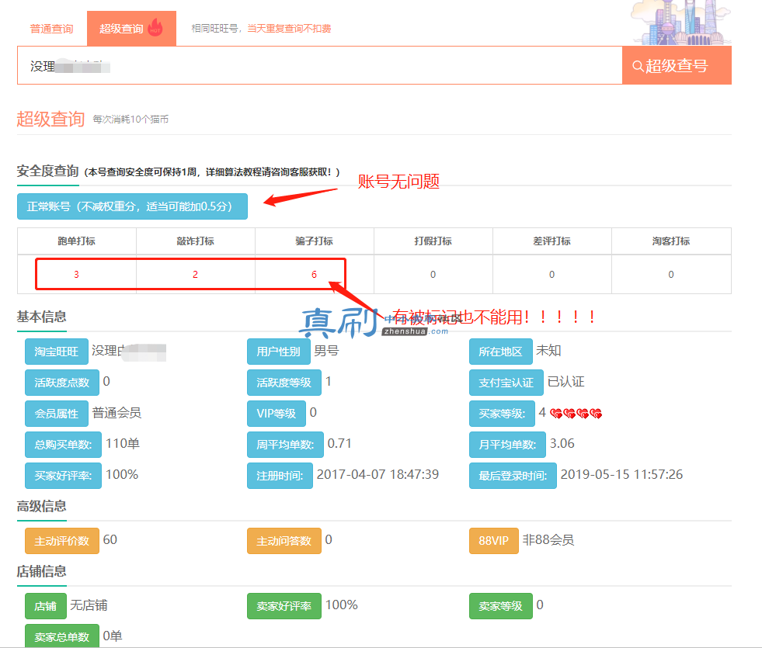
Task: Click the 超级查号 search button
Action: [x=677, y=65]
